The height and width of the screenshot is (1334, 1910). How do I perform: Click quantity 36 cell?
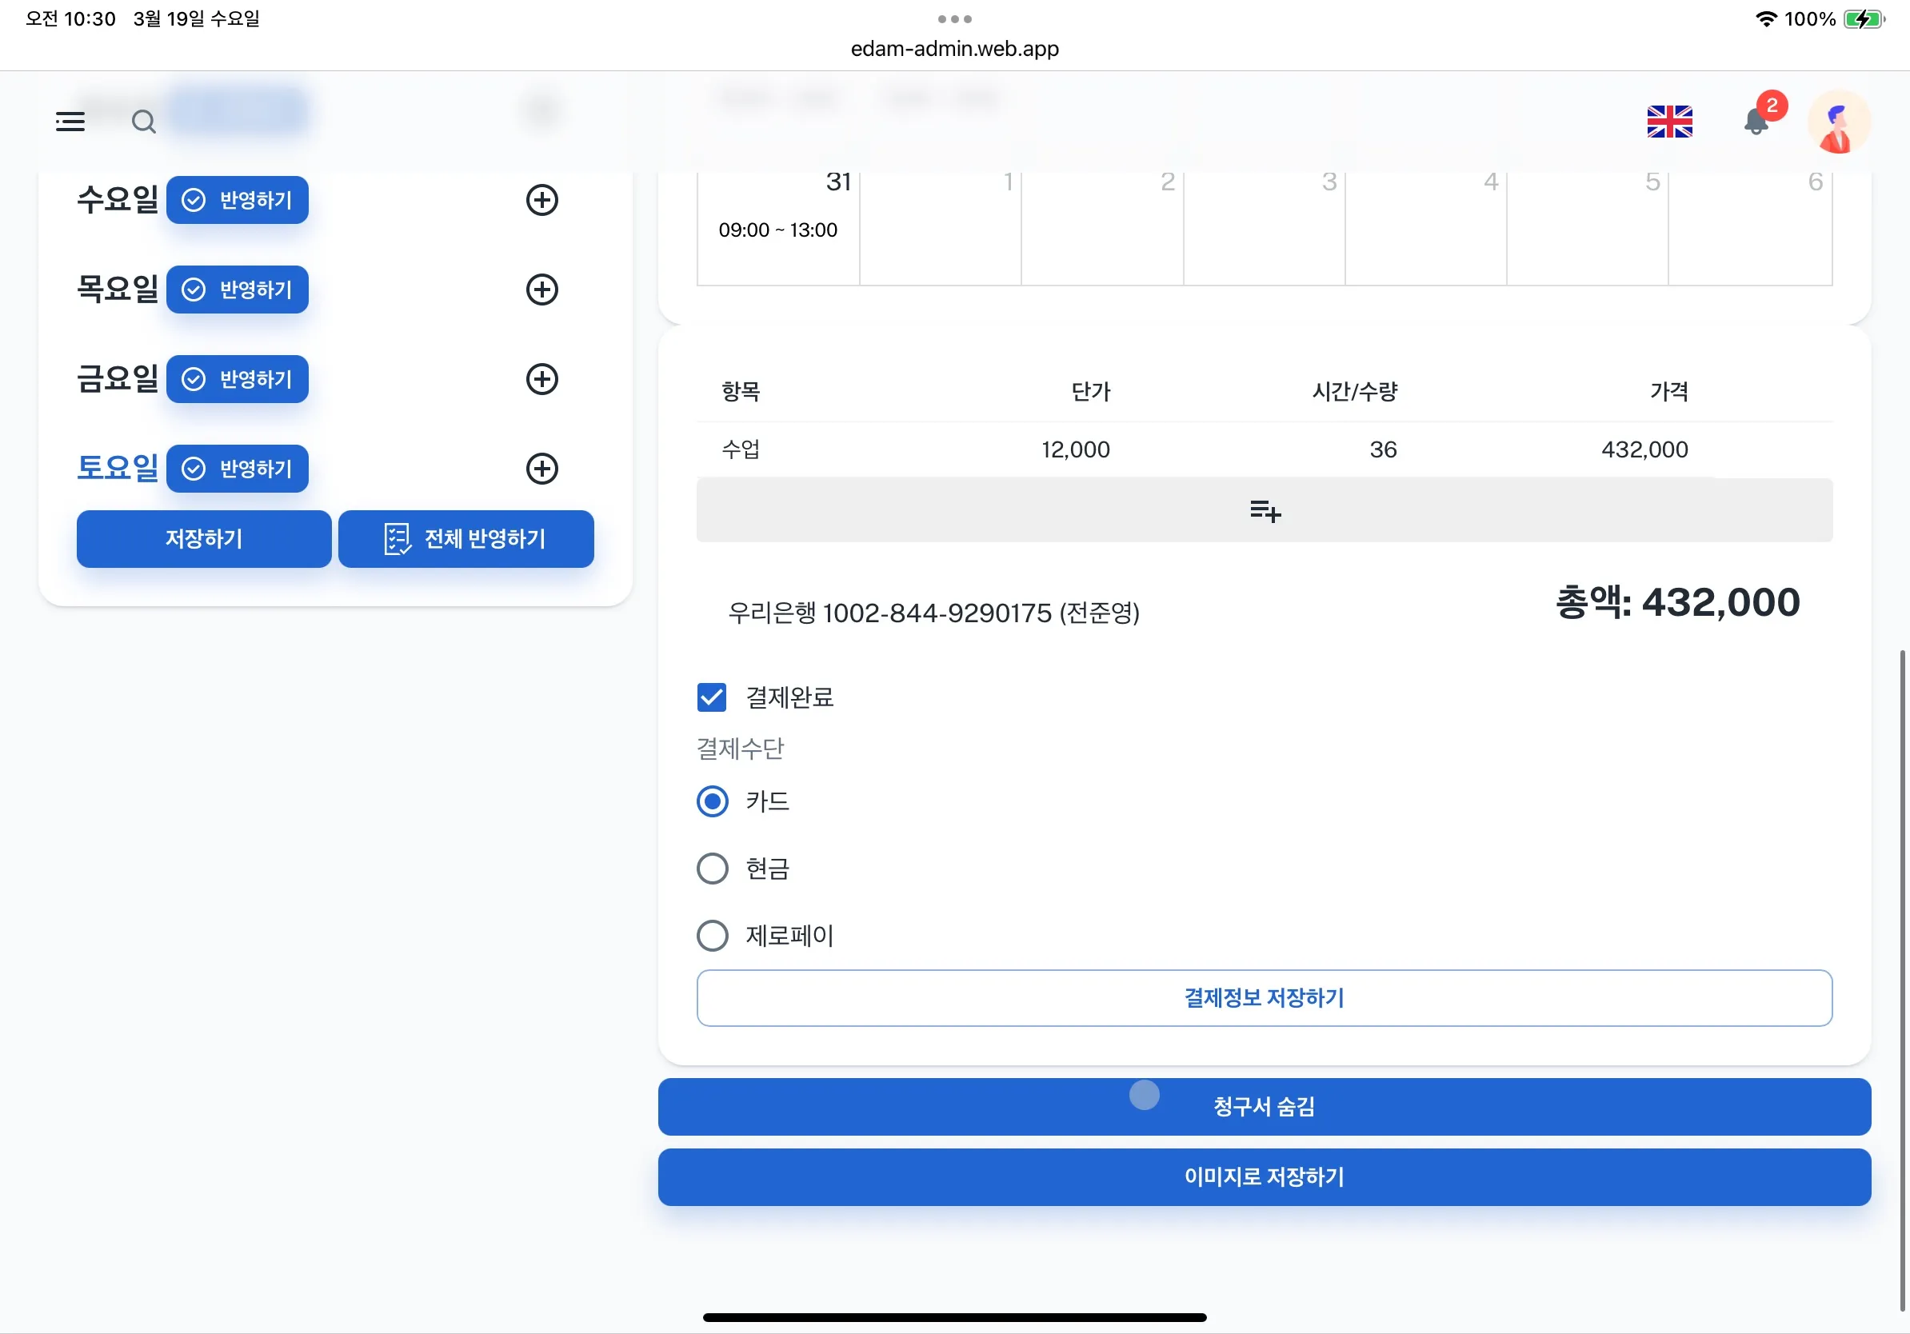1383,450
